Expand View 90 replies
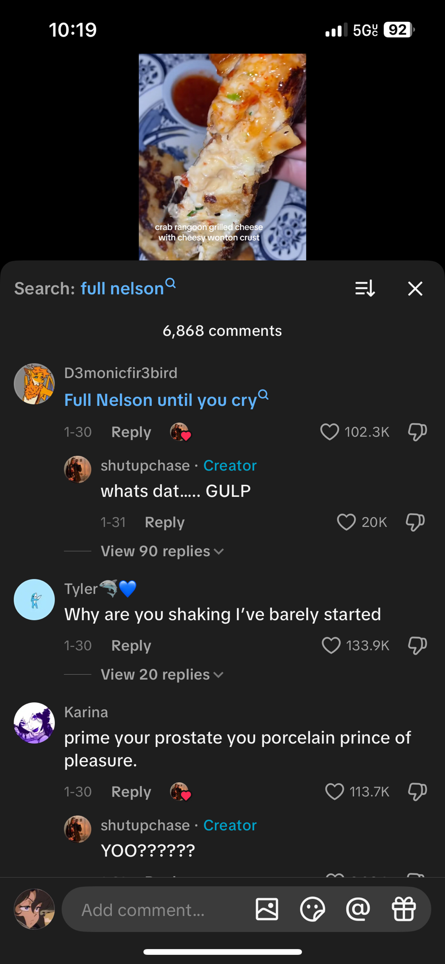 (162, 551)
